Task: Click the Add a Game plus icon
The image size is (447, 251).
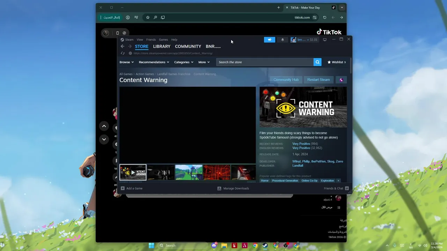Action: click(x=123, y=188)
